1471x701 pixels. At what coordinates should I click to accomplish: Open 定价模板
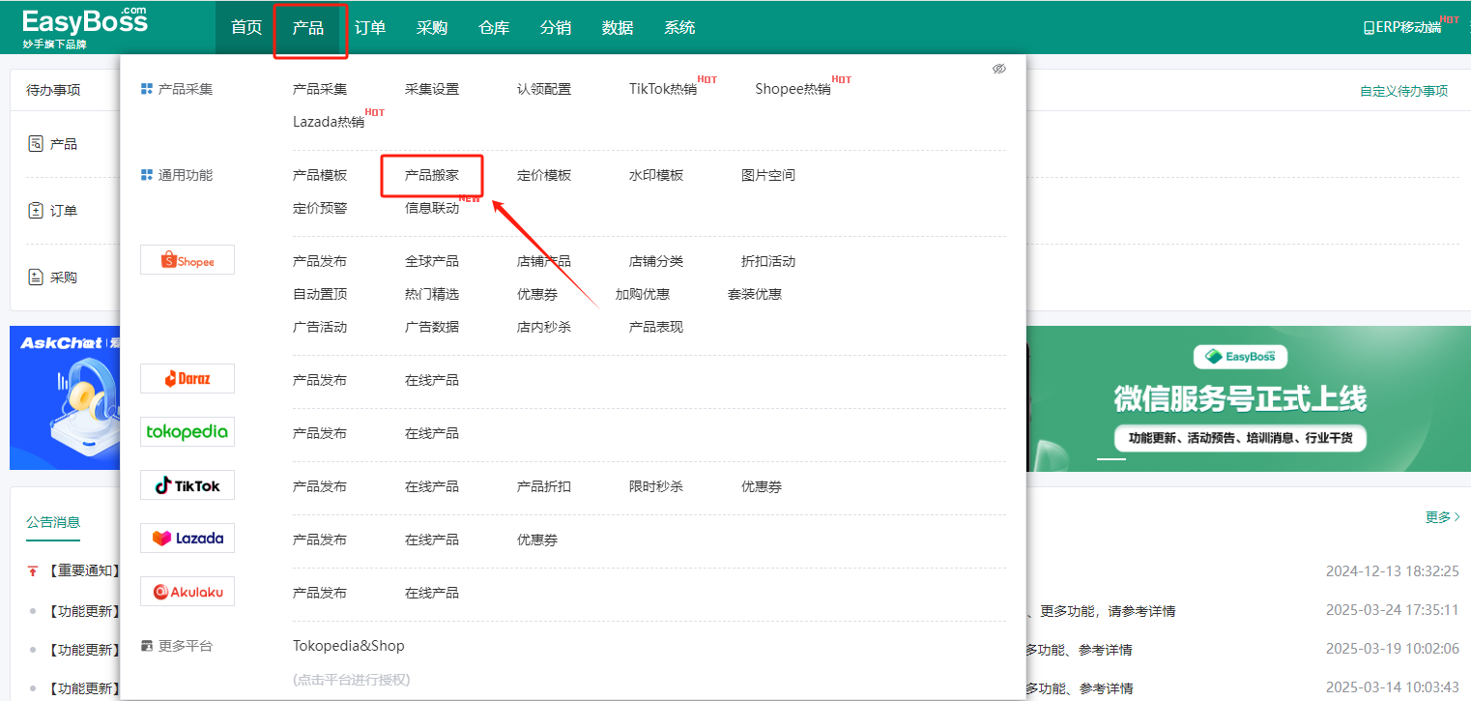[x=544, y=176]
